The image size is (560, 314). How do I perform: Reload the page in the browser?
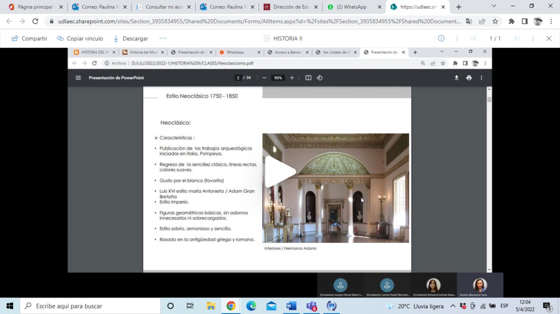tap(35, 21)
